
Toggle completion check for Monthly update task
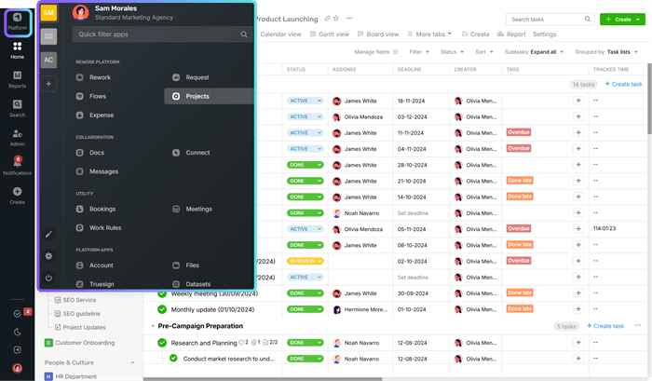coord(161,309)
